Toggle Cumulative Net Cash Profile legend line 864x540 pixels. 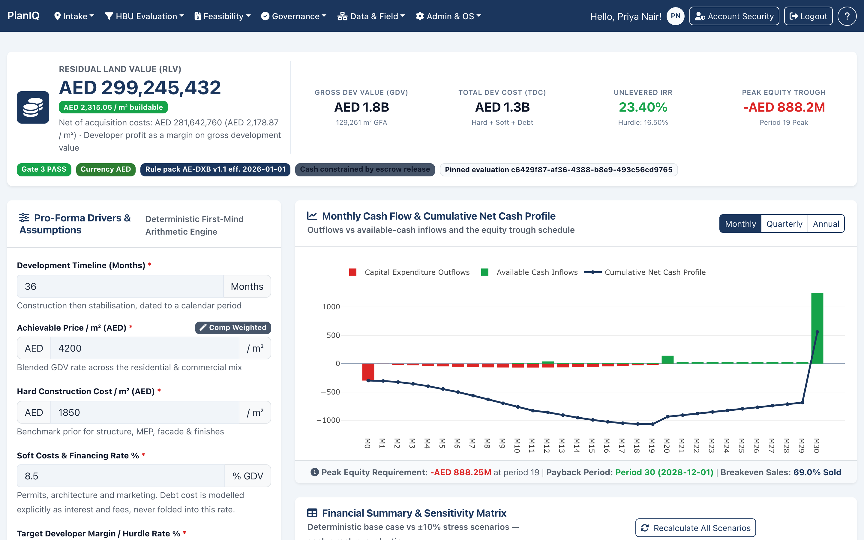593,272
